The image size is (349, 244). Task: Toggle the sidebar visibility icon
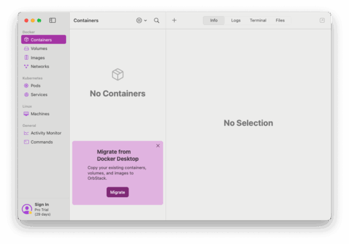click(x=53, y=20)
